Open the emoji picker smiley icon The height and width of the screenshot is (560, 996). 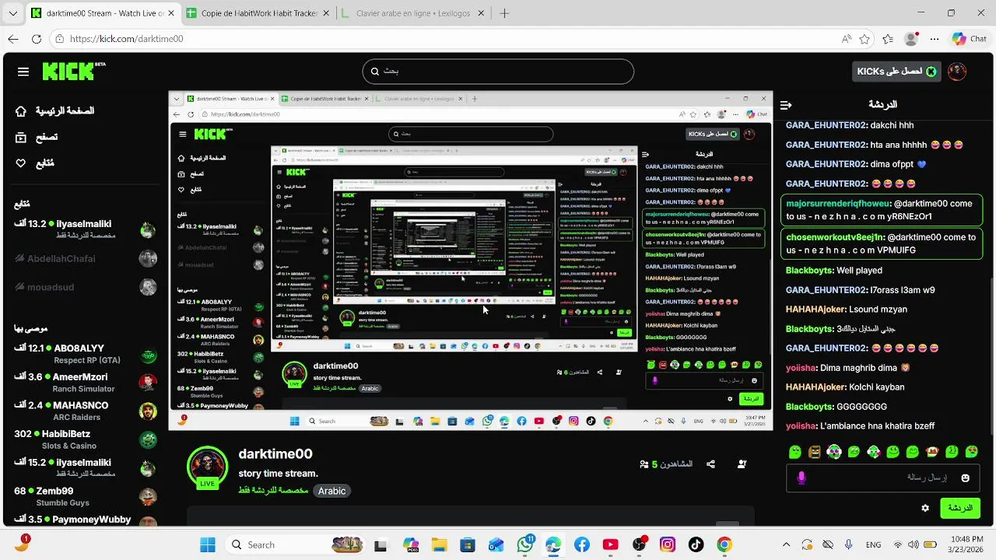(965, 478)
